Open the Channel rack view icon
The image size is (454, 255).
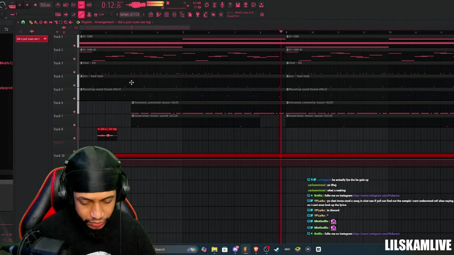click(166, 15)
